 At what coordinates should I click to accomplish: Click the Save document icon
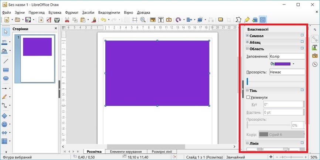click(28, 20)
